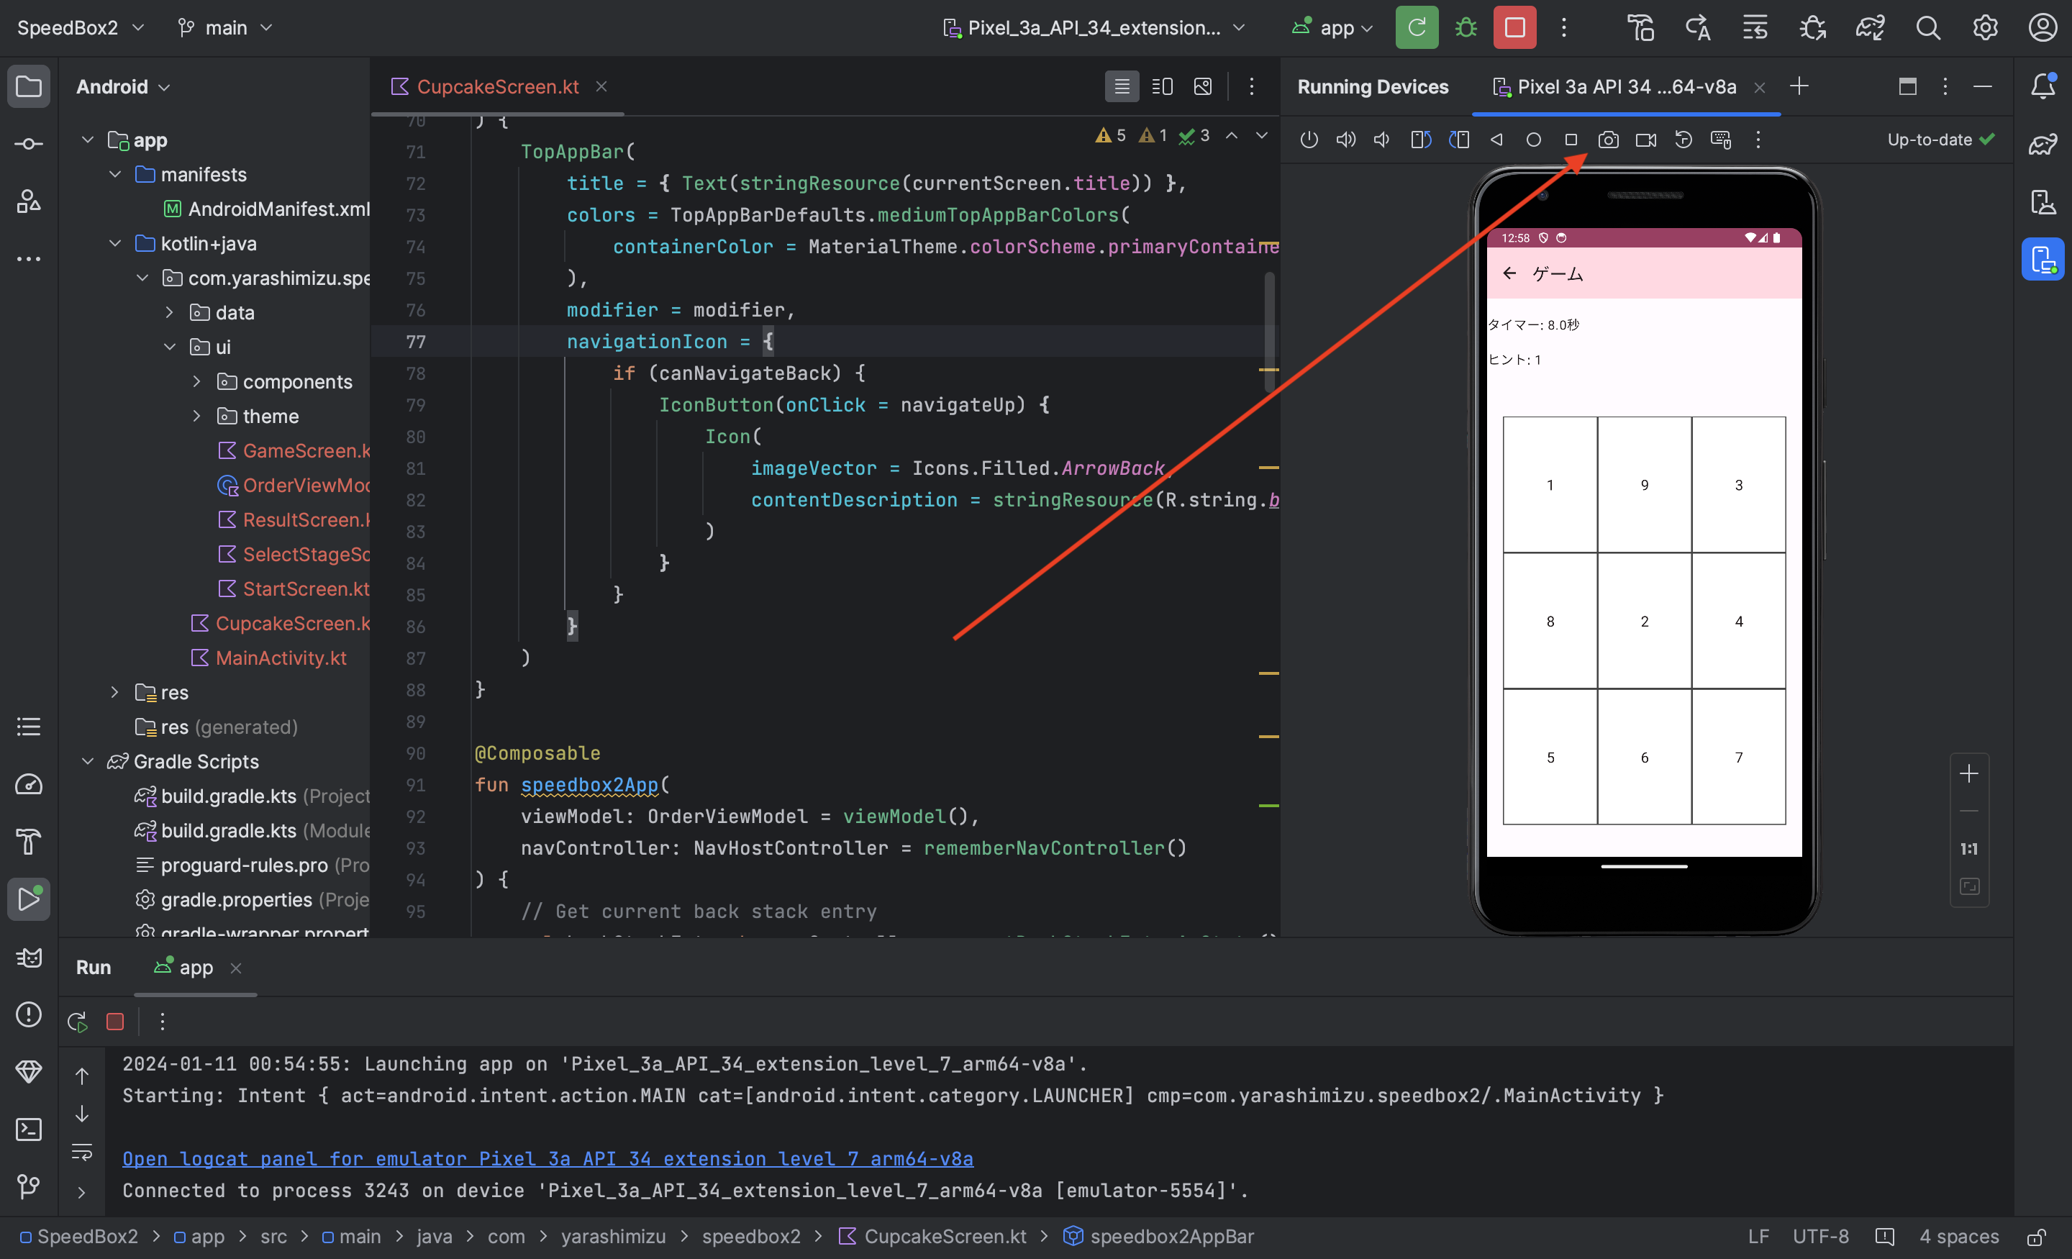Viewport: 2072px width, 1259px height.
Task: Select app tab in Run panel
Action: click(194, 967)
